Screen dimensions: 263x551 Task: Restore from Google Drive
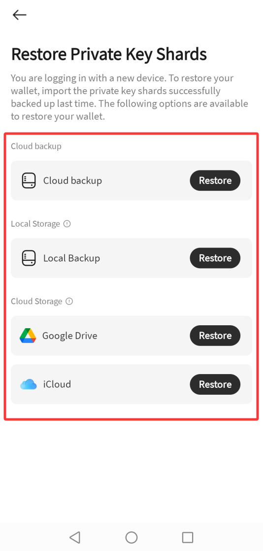(215, 336)
